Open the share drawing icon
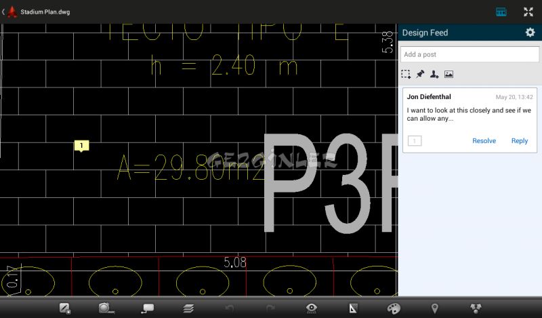 point(476,308)
